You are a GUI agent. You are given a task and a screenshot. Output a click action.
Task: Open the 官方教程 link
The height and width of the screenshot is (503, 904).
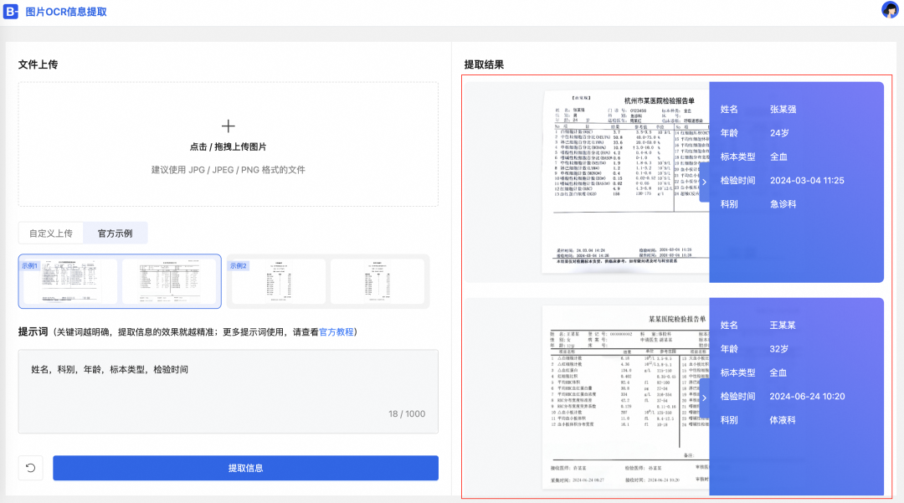click(336, 332)
